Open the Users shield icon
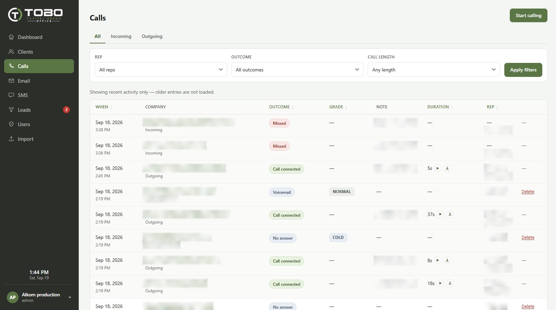The image size is (556, 310). [11, 124]
